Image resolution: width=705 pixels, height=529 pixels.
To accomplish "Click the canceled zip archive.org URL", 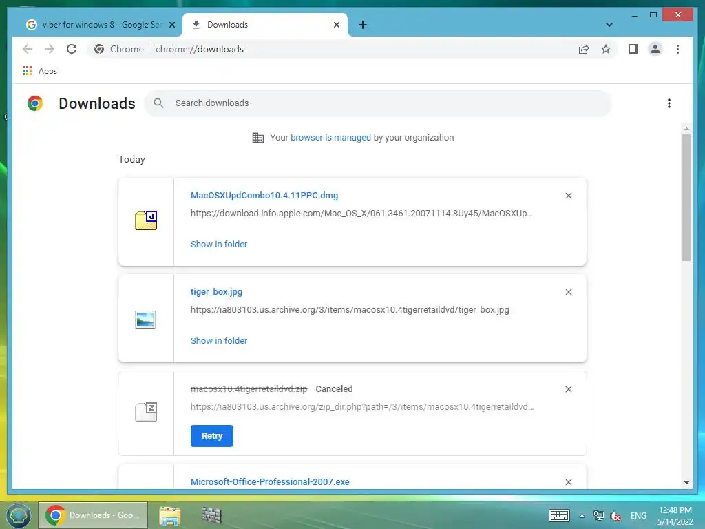I will 362,406.
